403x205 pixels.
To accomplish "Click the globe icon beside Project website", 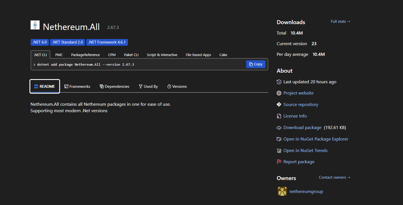I will pyautogui.click(x=279, y=93).
